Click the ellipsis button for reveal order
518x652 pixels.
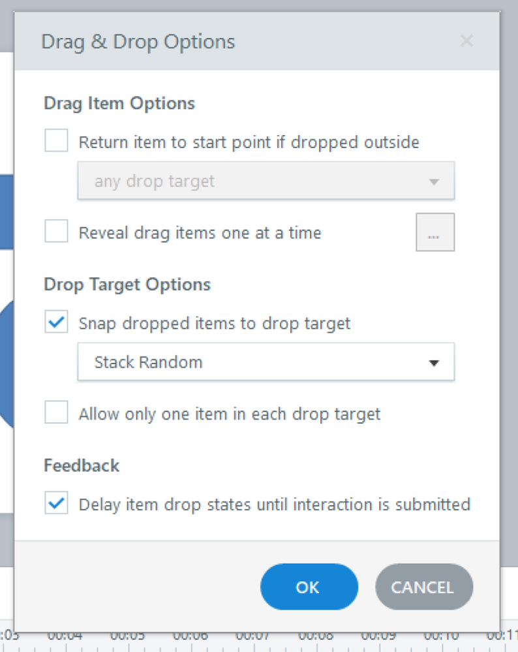(x=435, y=232)
